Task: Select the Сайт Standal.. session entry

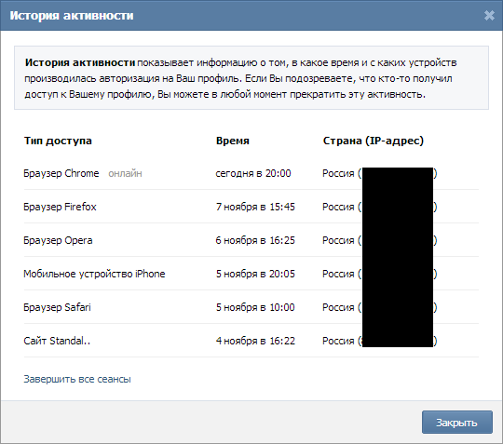Action: click(57, 341)
